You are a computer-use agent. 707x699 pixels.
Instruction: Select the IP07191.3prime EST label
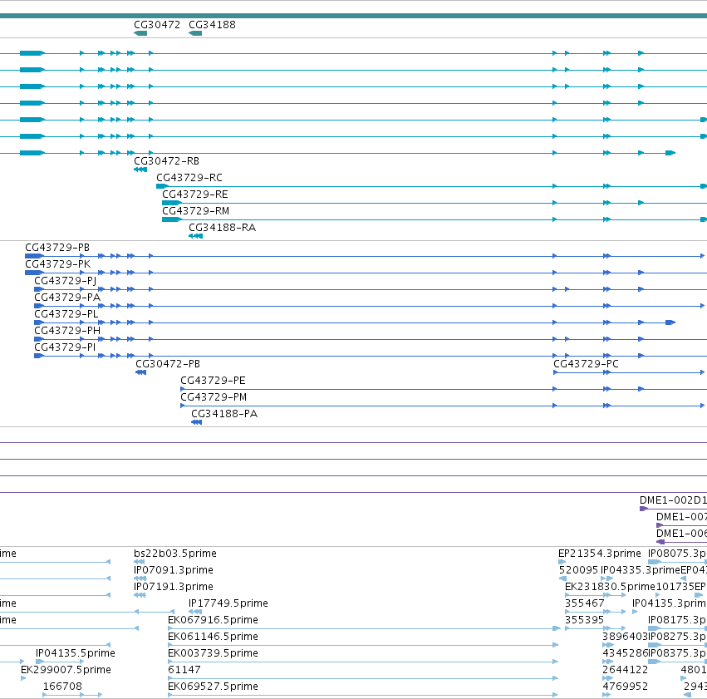tap(174, 587)
